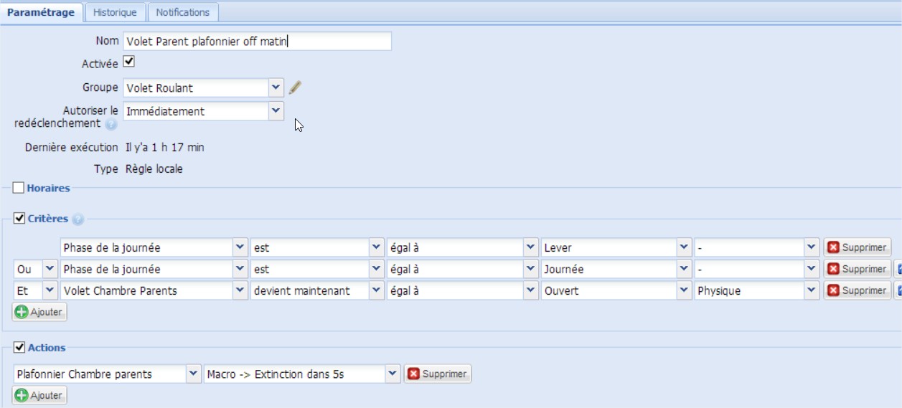Toggle the Actions section checkbox
The width and height of the screenshot is (902, 408).
(x=19, y=347)
